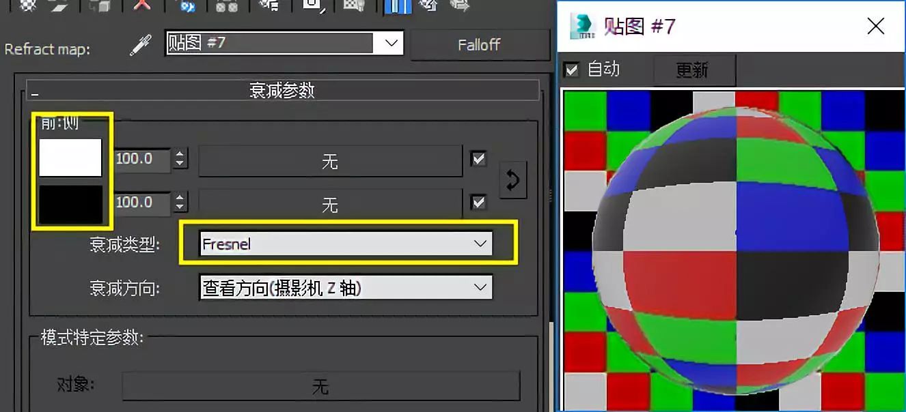Click the first 100.0 amount field
The image size is (906, 412).
coord(143,159)
